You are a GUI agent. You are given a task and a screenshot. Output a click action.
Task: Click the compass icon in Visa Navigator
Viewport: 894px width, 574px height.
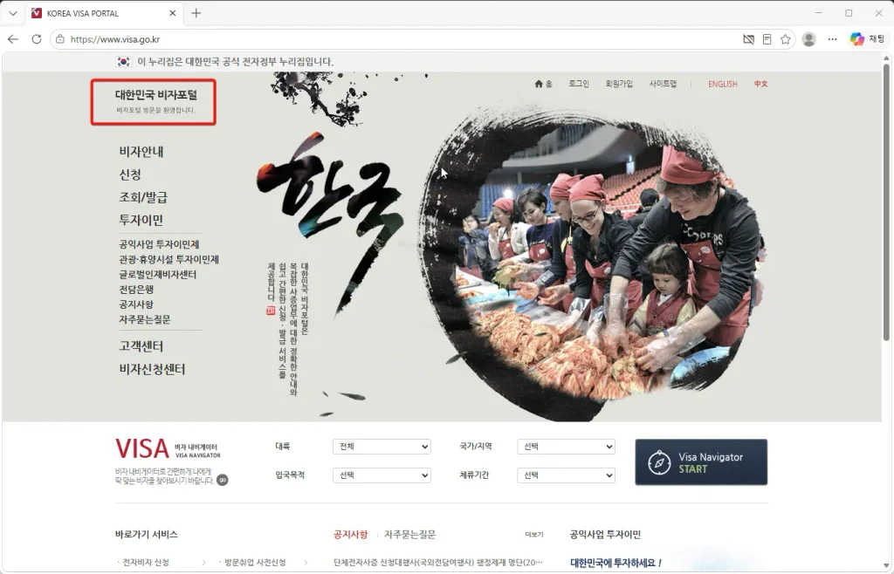pyautogui.click(x=659, y=462)
